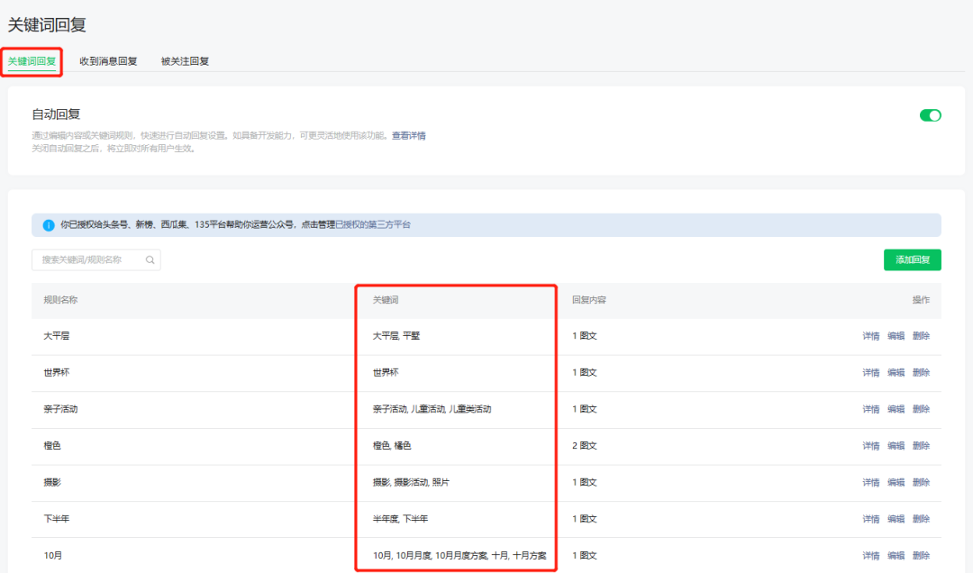Delete the 大平层 rule
Screen dimensions: 973x573
(x=921, y=336)
